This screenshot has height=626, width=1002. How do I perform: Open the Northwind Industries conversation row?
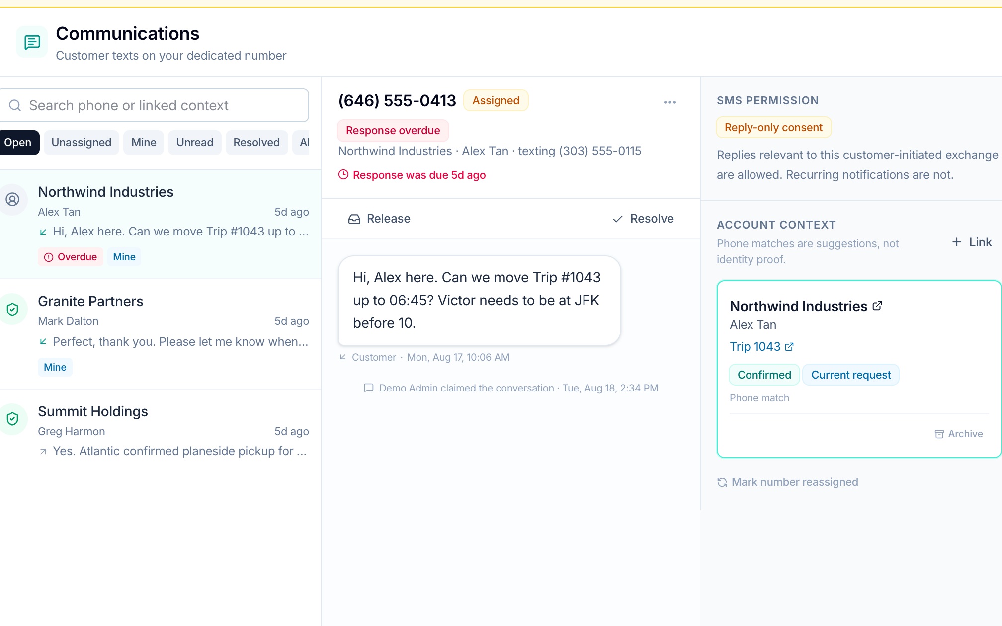161,225
